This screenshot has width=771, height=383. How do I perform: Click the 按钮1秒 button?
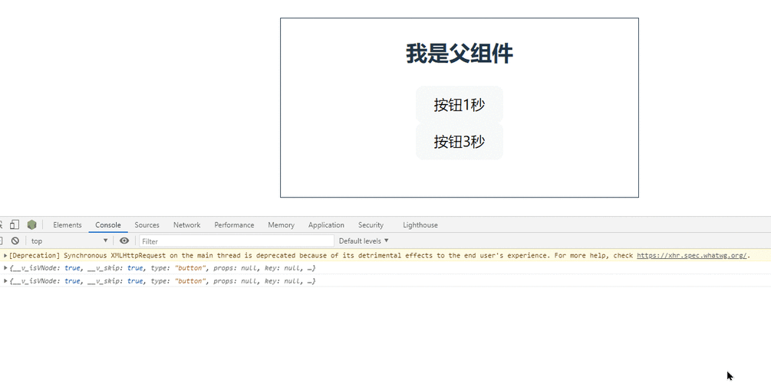[x=460, y=105]
